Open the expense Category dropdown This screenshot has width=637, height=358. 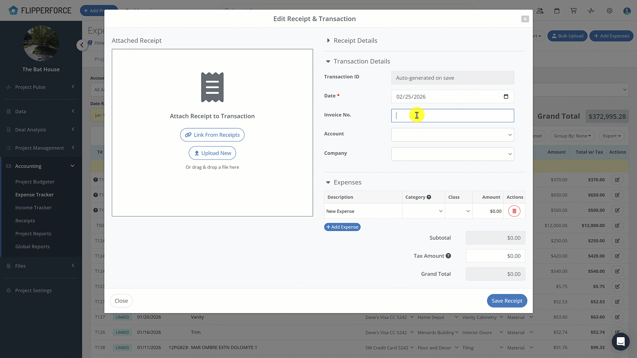[x=424, y=211]
